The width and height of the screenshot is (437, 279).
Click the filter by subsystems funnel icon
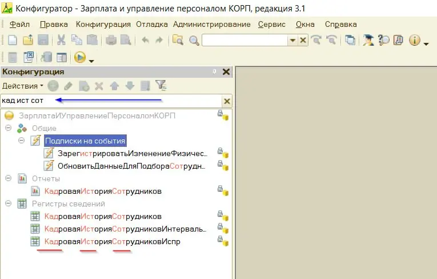(161, 86)
